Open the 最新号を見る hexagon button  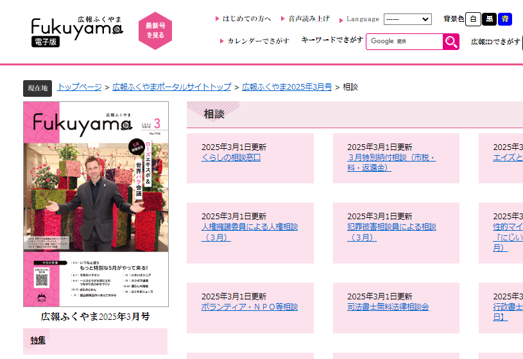[155, 31]
